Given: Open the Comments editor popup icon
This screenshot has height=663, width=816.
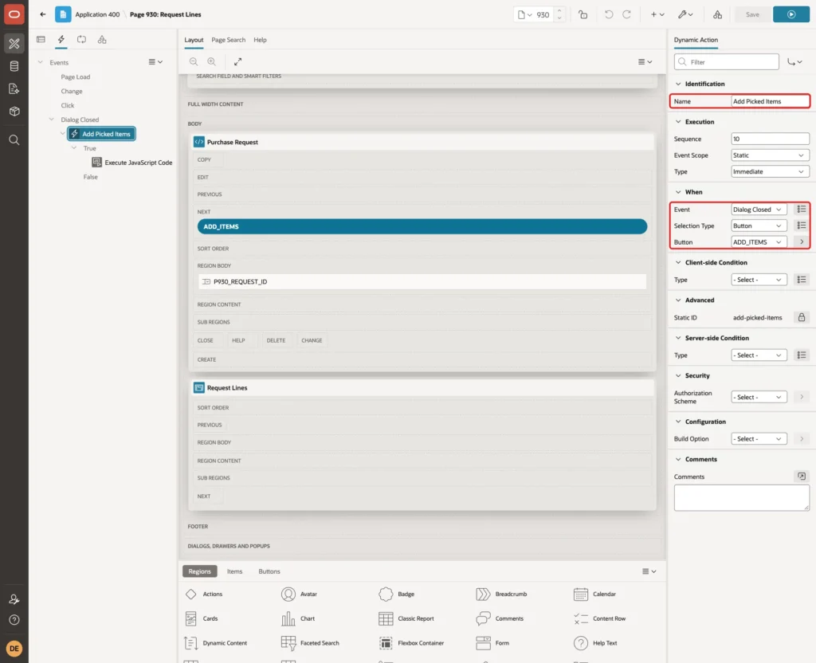Looking at the screenshot, I should point(802,477).
